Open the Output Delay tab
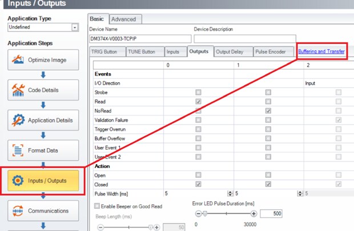 tap(232, 52)
